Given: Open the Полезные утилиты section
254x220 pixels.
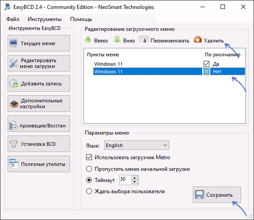Looking at the screenshot, I should click(x=39, y=164).
